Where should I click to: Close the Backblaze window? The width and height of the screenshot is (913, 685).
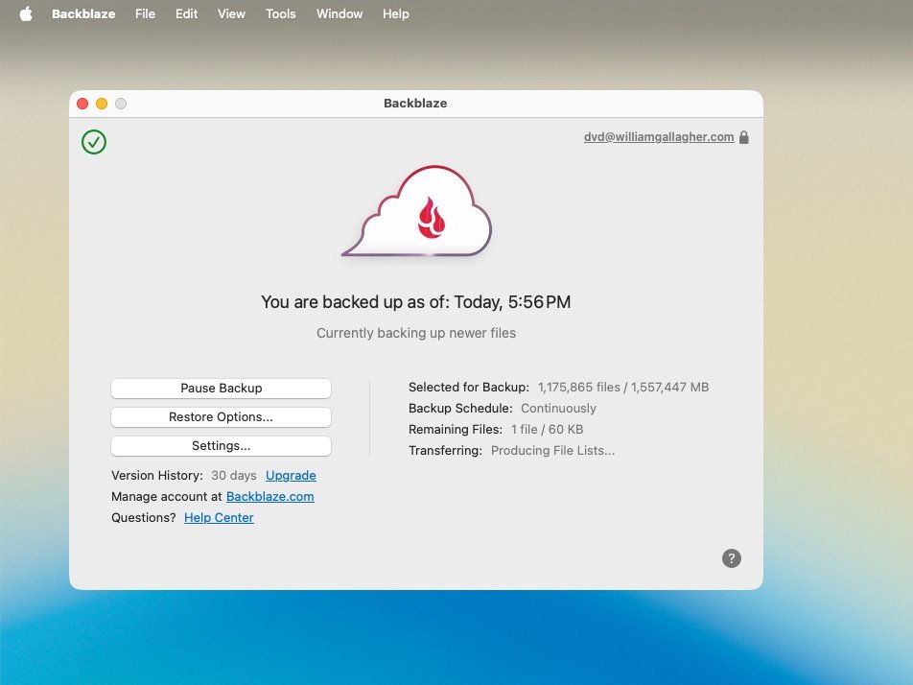[82, 104]
